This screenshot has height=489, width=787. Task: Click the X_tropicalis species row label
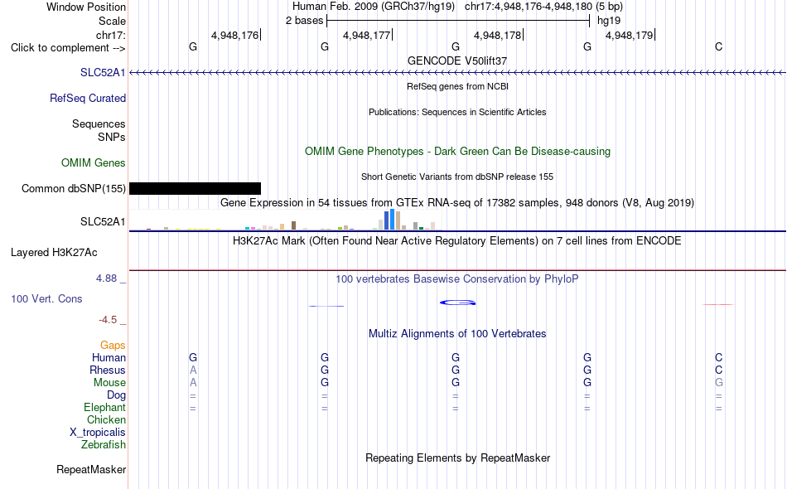click(98, 433)
